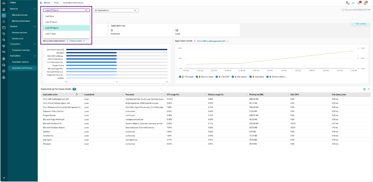The height and width of the screenshot is (182, 373).
Task: Click the Is published column header
Action: 89,95
